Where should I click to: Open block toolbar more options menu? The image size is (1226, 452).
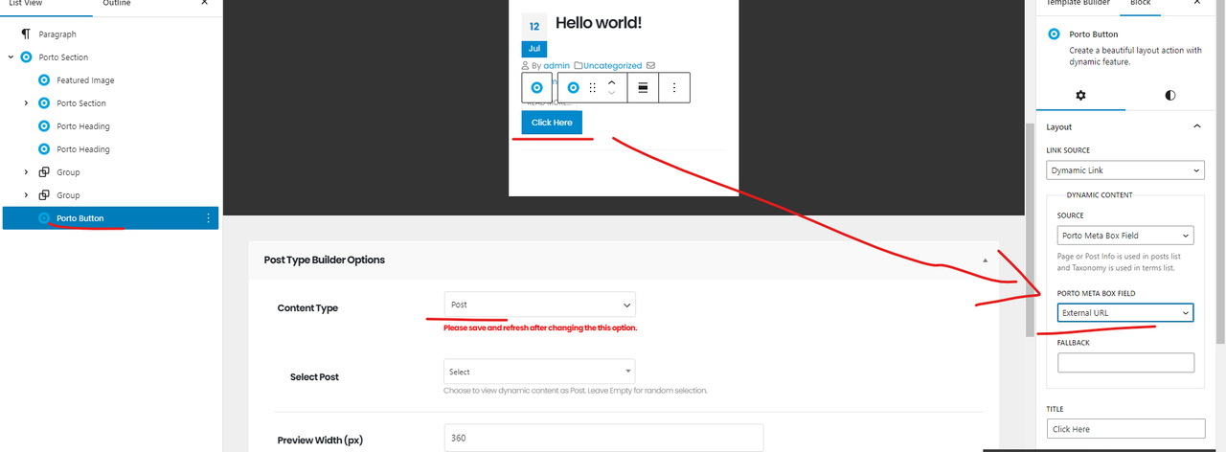674,87
